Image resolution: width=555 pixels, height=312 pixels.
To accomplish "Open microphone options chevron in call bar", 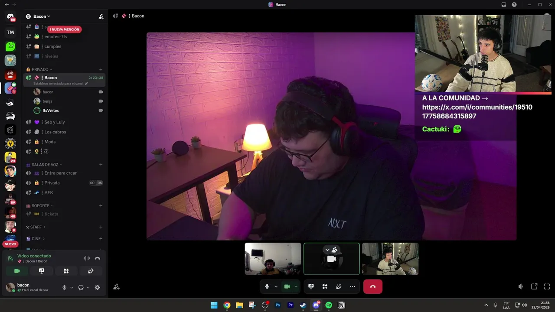I will click(x=276, y=286).
